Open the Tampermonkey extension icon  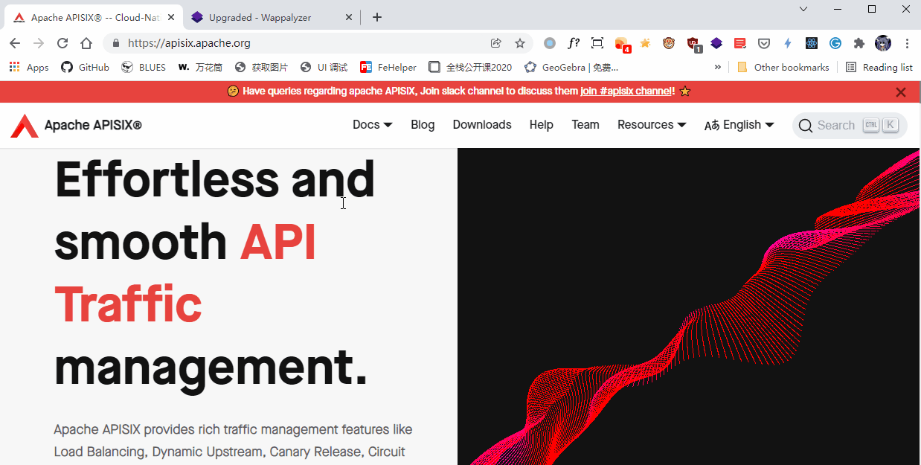pos(669,43)
